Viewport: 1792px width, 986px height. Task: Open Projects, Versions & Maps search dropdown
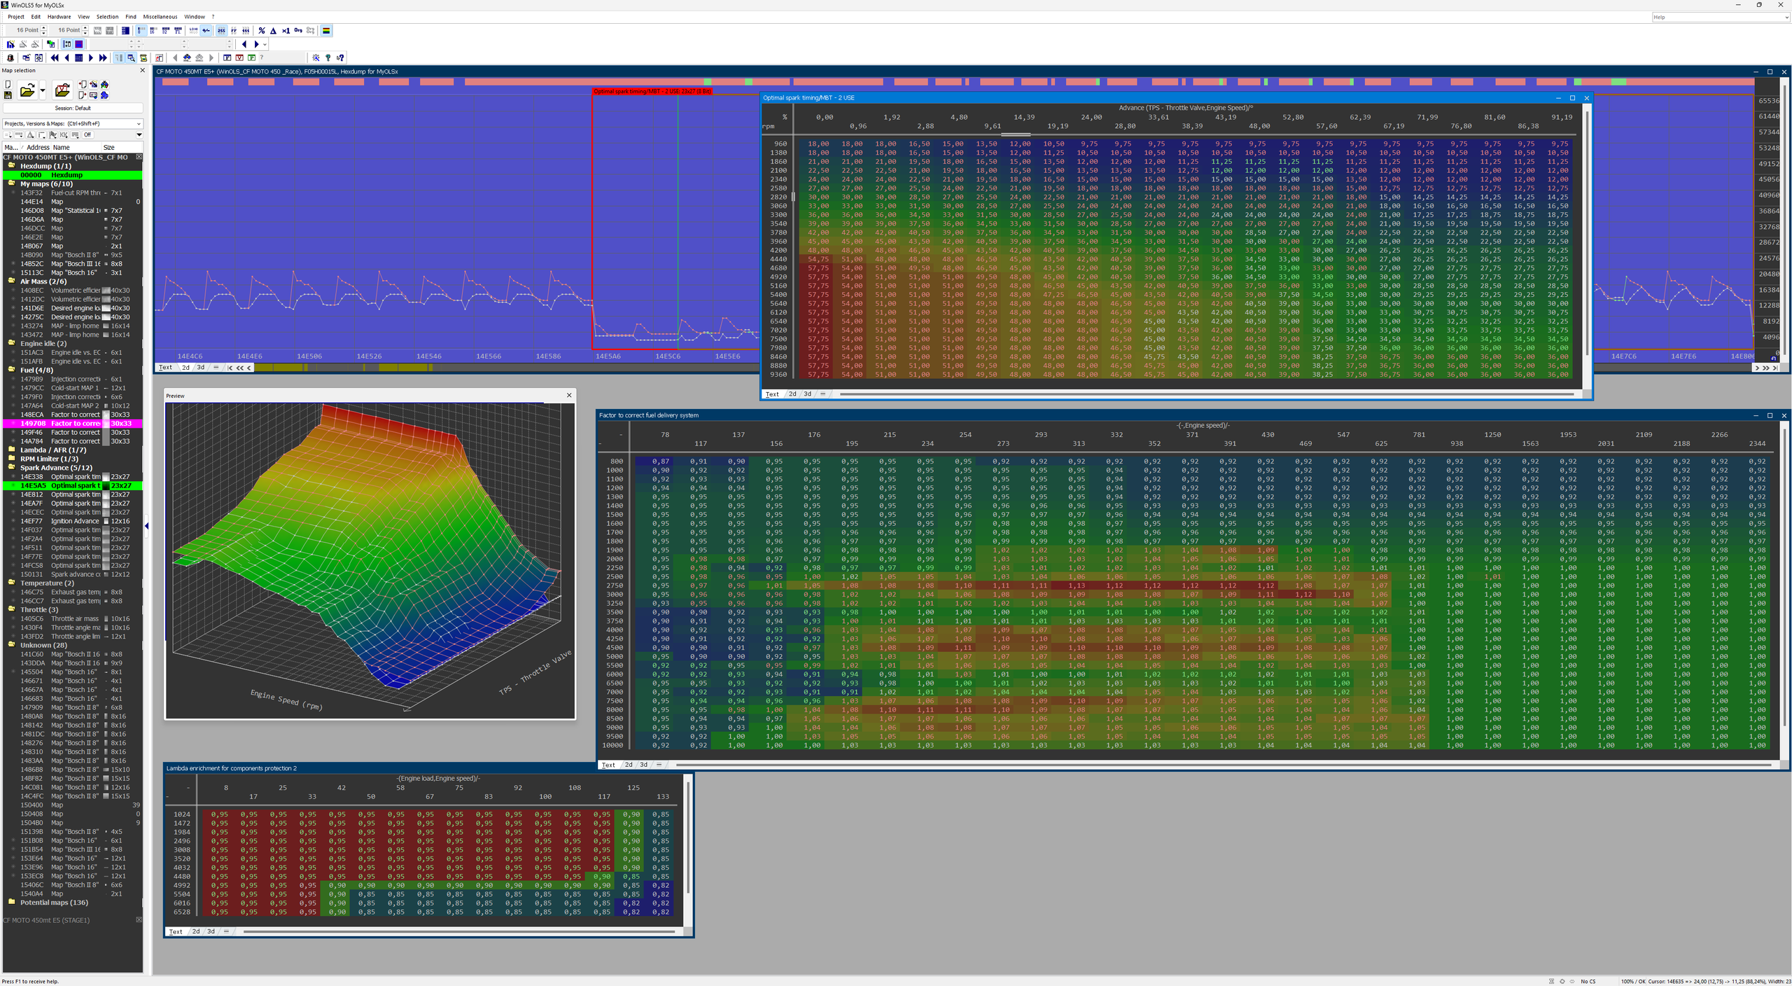click(139, 124)
